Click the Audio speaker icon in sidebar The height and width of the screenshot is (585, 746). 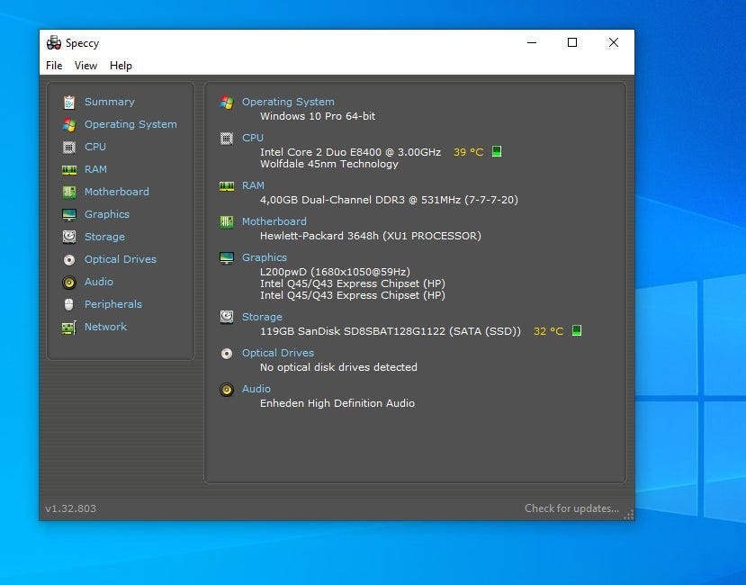69,283
